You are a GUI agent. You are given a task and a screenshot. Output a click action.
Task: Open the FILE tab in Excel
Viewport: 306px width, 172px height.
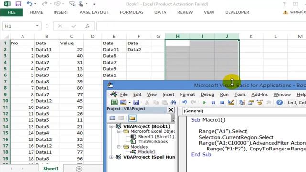coord(11,12)
